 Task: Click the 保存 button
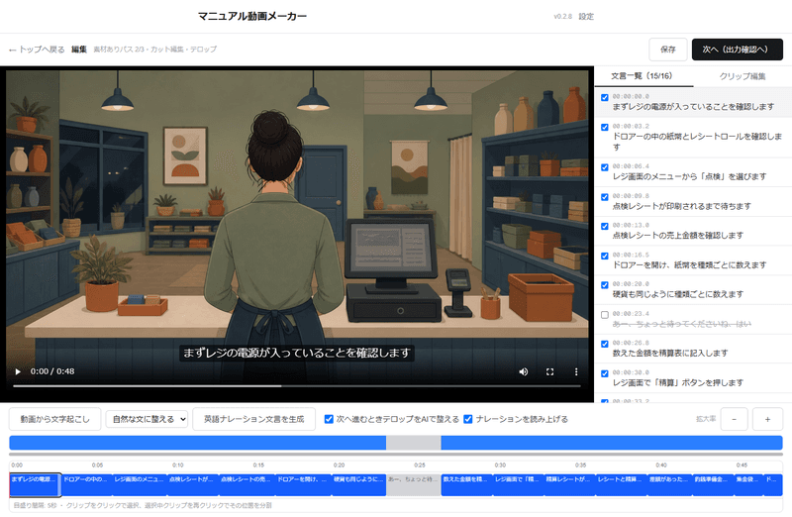667,49
